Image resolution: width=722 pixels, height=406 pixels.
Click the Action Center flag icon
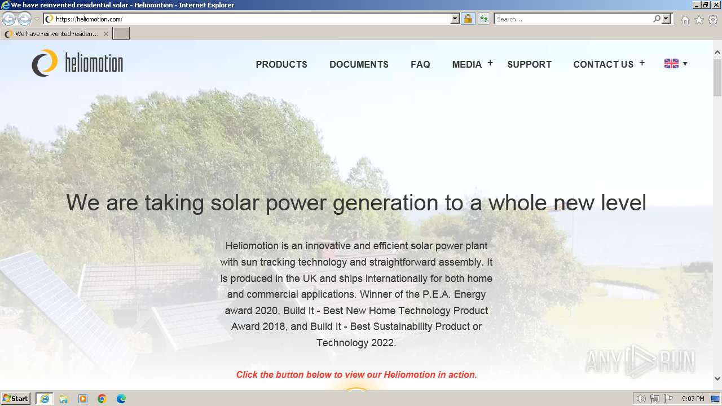(x=668, y=399)
